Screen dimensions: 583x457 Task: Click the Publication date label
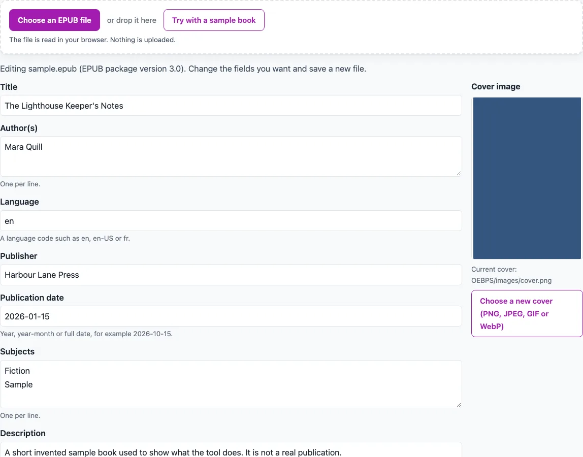[32, 298]
